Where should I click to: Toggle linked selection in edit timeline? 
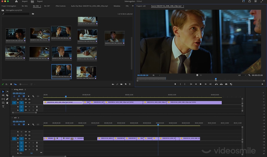(24, 125)
